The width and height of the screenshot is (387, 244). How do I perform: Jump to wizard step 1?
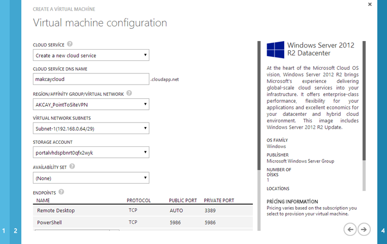pos(4,231)
